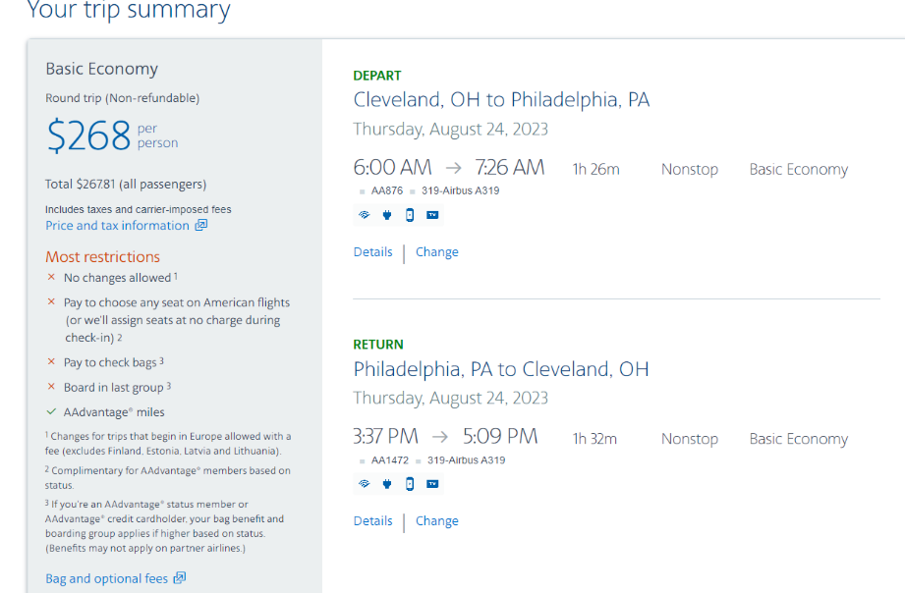Open Bag and optional fees link

click(107, 578)
